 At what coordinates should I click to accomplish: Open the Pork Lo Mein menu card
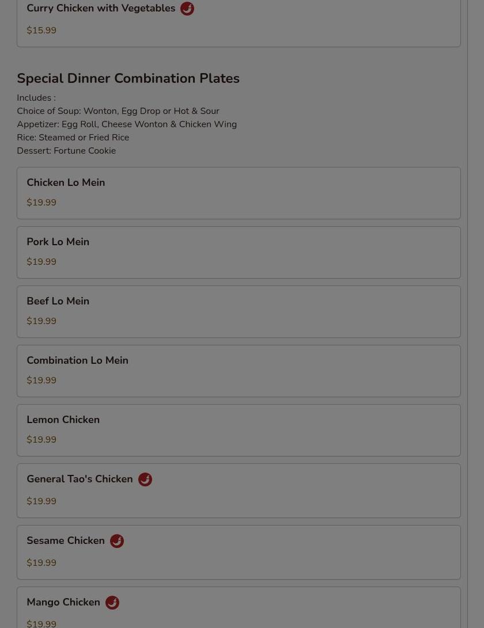[239, 252]
